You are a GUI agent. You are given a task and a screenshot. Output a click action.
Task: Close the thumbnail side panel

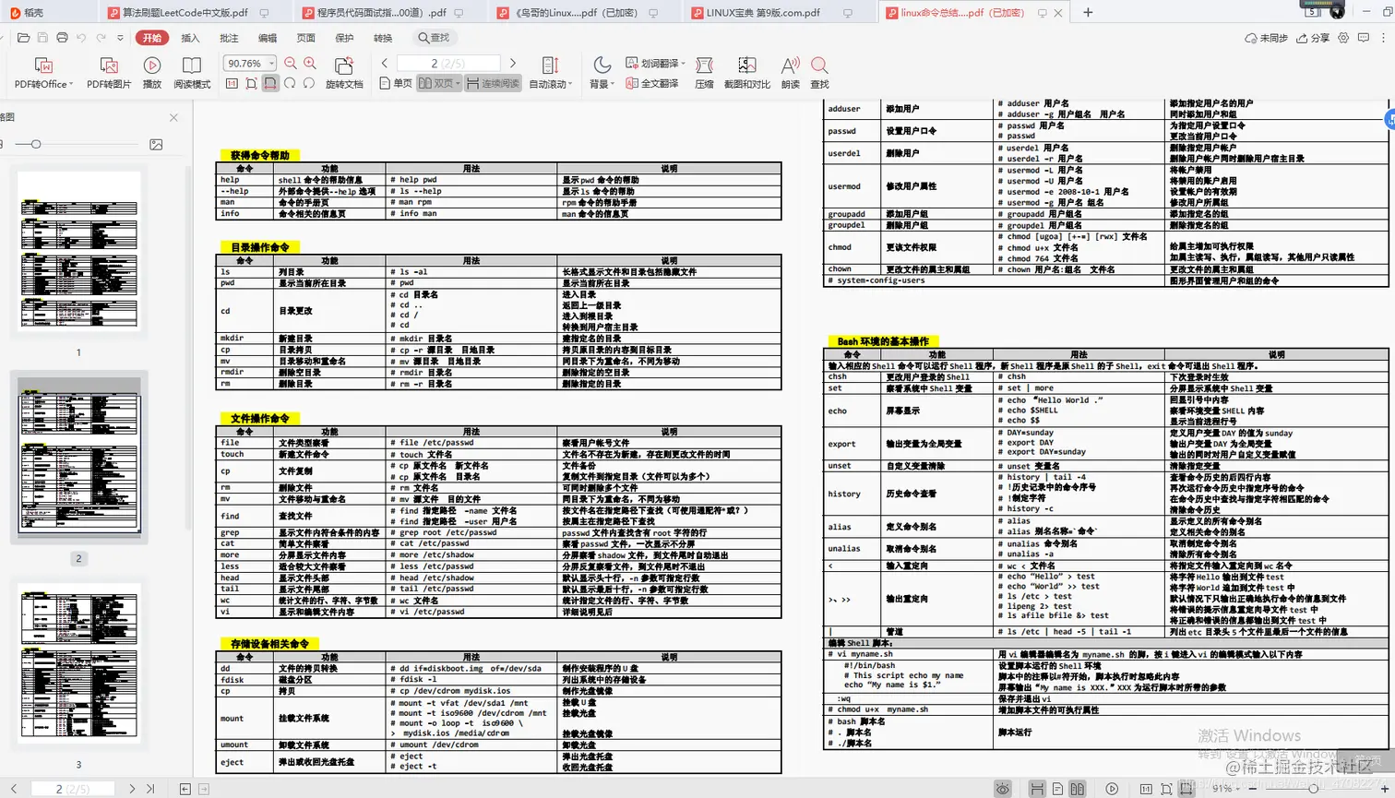[173, 117]
